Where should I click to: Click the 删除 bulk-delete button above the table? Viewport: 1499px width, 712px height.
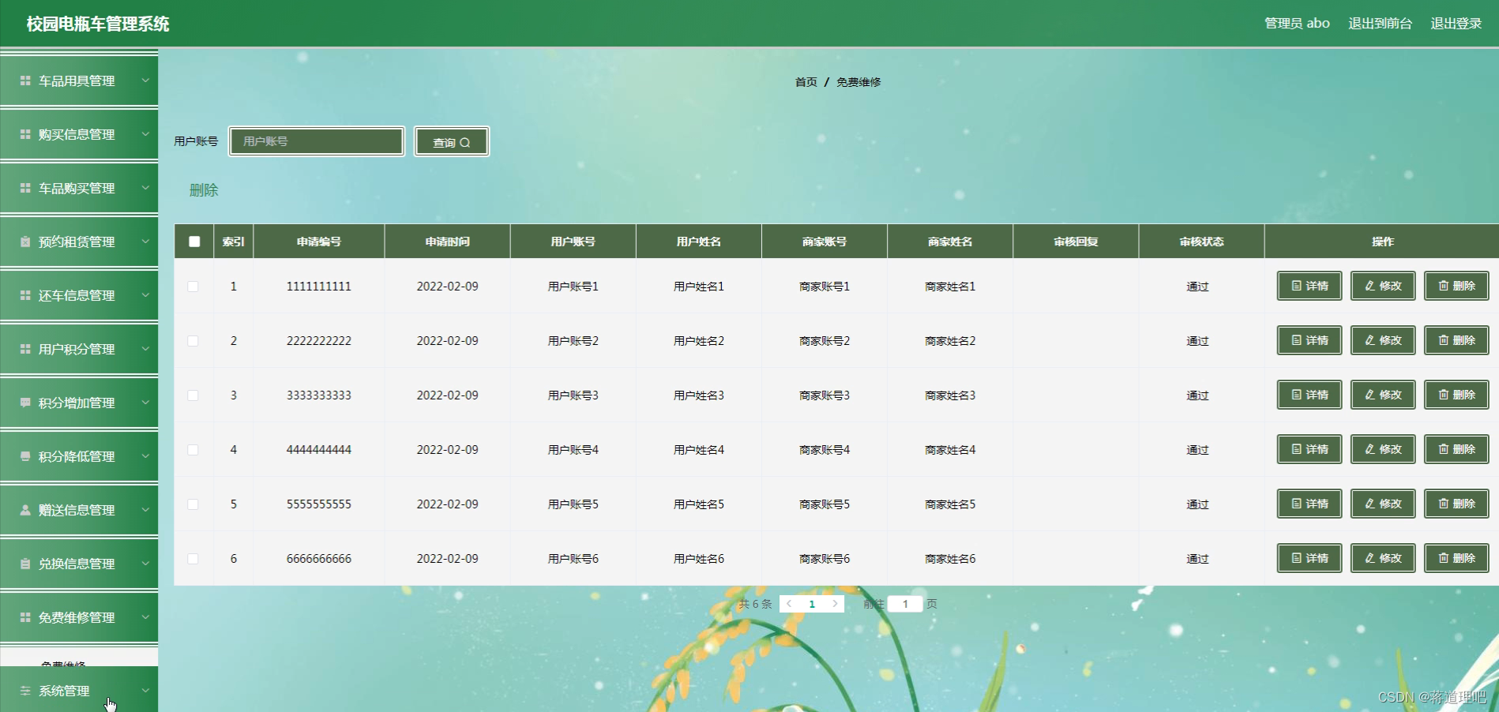tap(204, 189)
